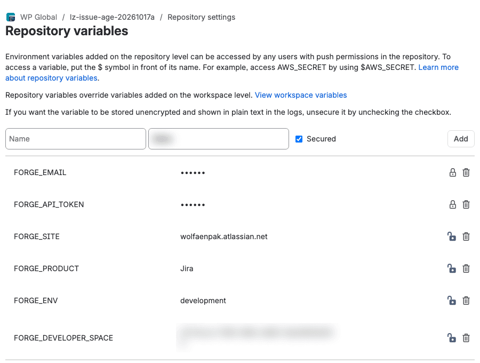Select the FORGE_SITE variable name

[x=37, y=236]
